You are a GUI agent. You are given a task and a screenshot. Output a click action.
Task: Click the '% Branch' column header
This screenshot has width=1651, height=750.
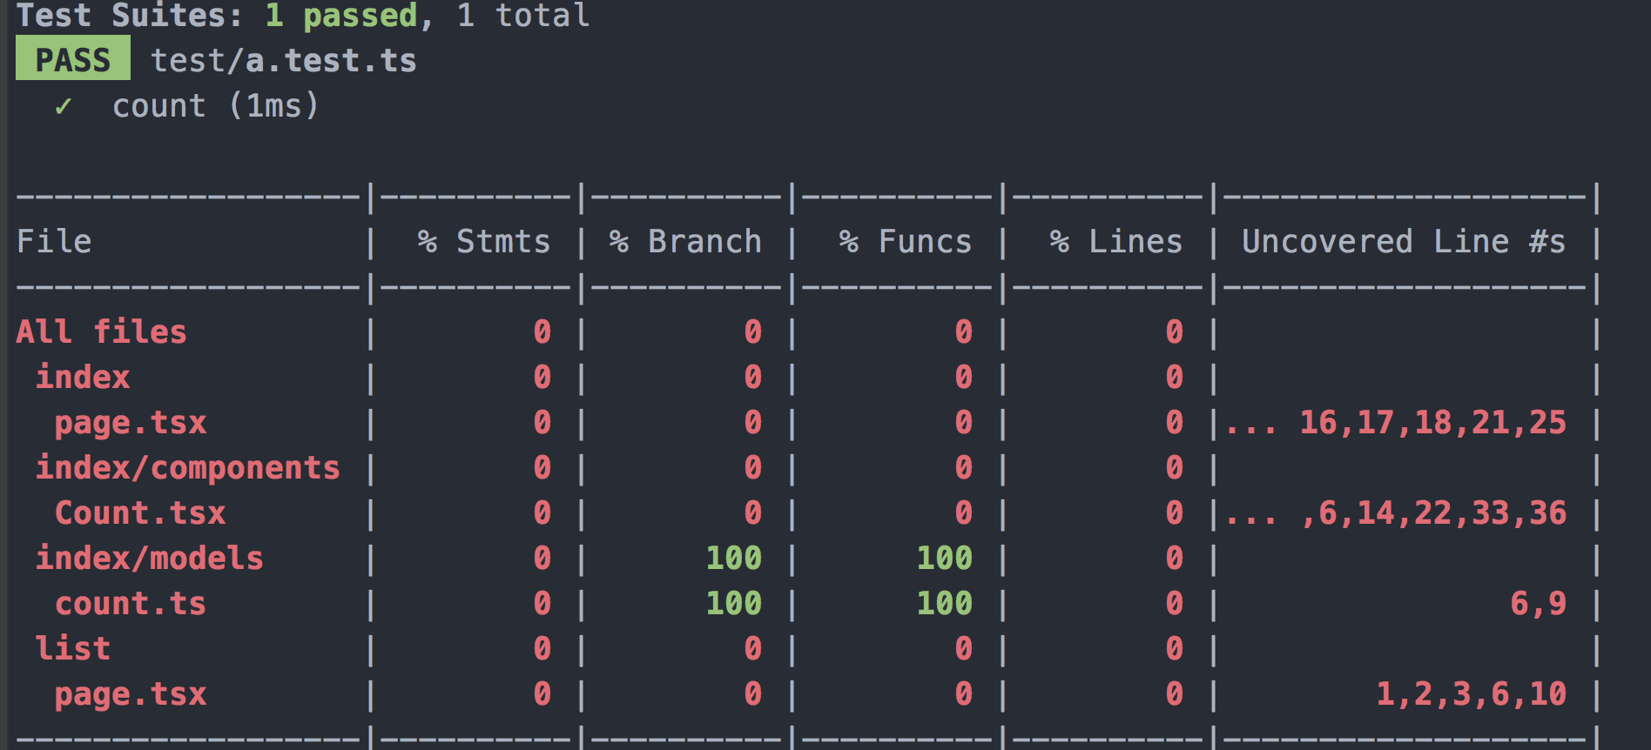(x=685, y=241)
